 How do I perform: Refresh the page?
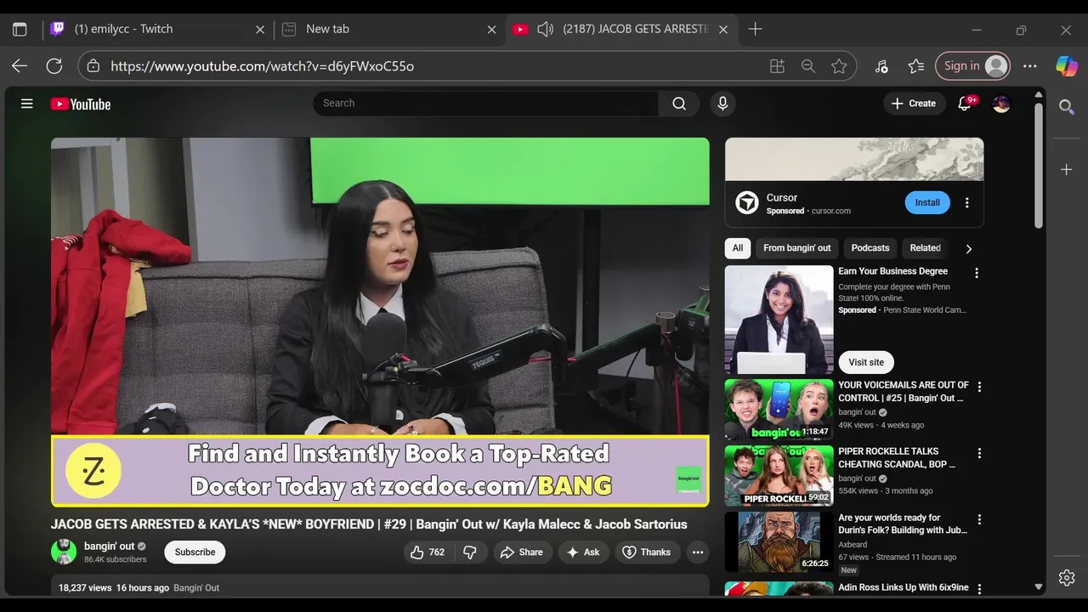click(x=54, y=66)
